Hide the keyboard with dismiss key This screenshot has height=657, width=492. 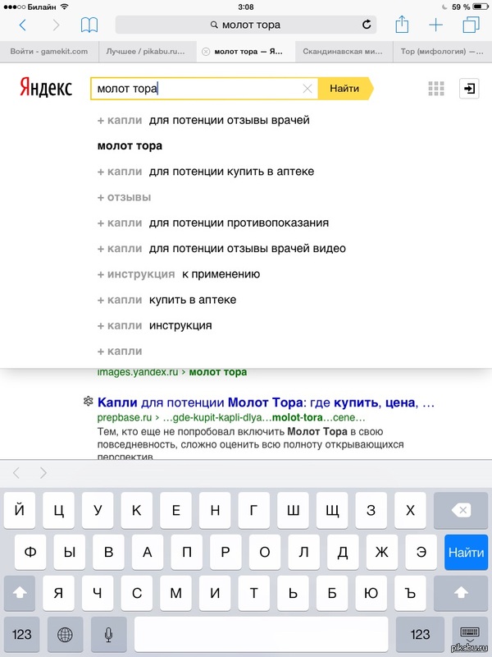pos(470,634)
